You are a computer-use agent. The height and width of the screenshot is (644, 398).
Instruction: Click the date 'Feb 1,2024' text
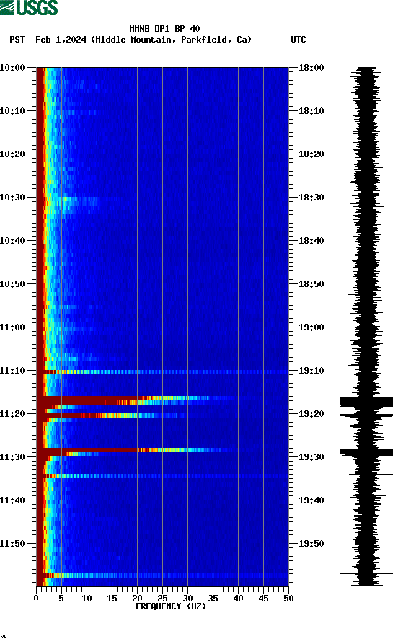tap(61, 40)
